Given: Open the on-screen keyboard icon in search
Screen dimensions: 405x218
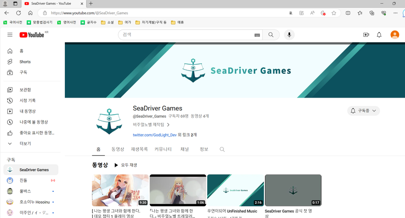Looking at the screenshot, I should (x=257, y=35).
